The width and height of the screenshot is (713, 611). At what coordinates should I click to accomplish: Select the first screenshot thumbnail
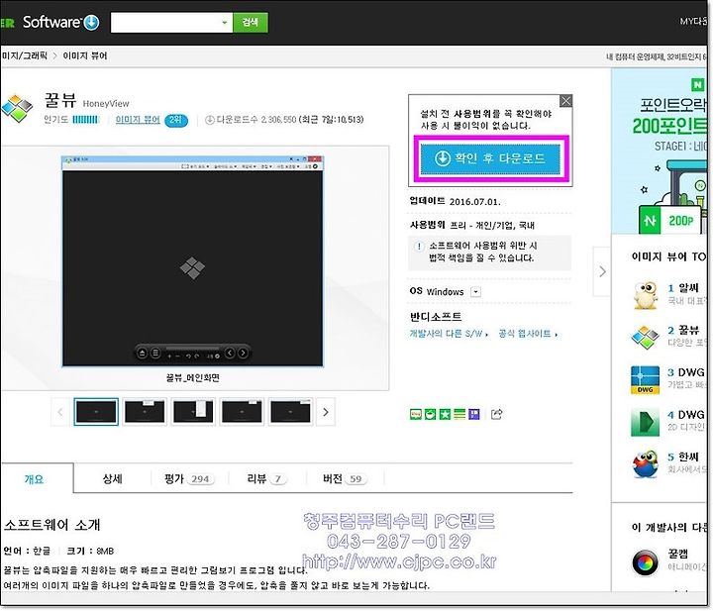coord(96,412)
